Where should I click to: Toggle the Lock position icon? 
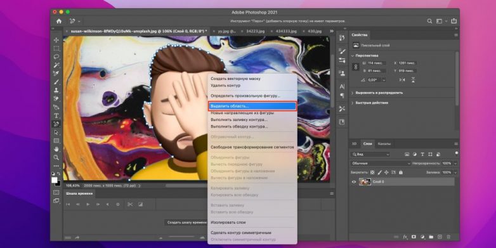(386, 173)
